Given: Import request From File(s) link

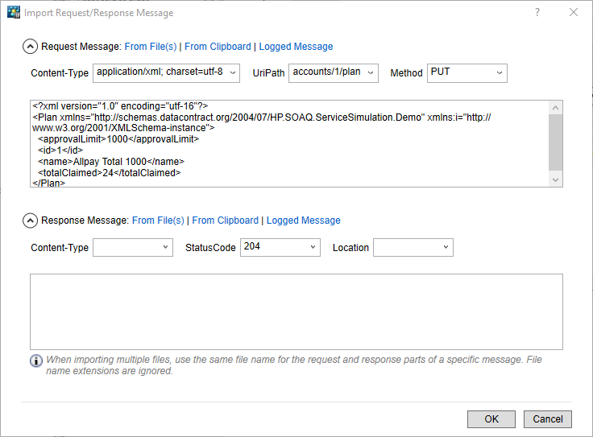Looking at the screenshot, I should (x=150, y=47).
